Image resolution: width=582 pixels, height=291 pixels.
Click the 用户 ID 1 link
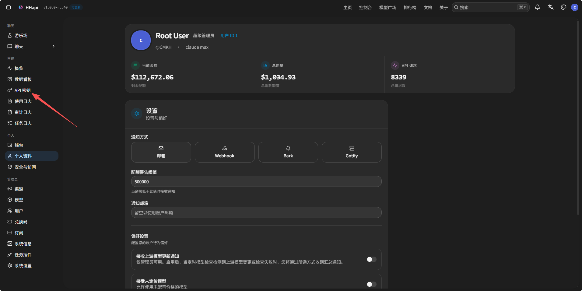(x=229, y=36)
